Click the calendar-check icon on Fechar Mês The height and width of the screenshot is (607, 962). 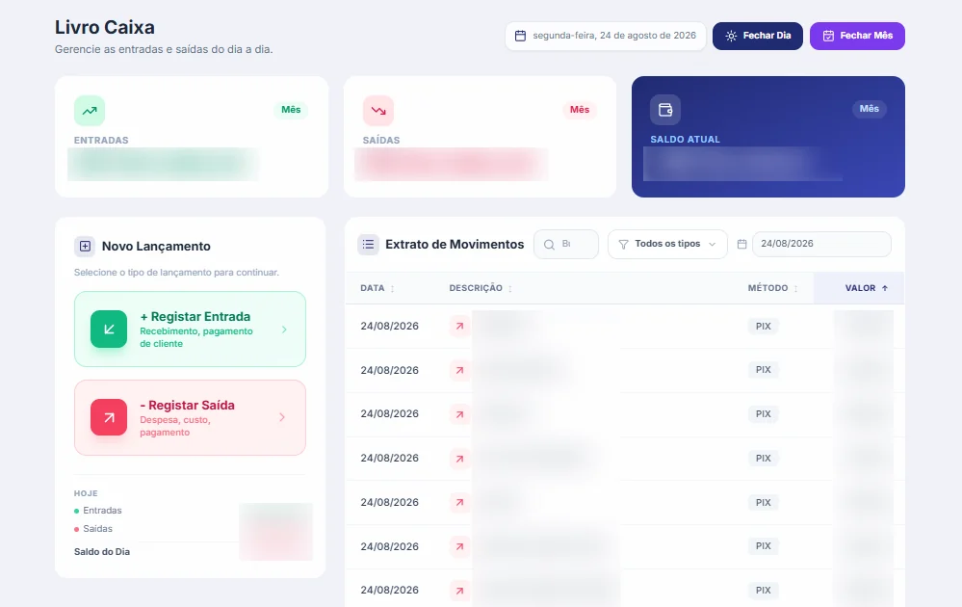click(x=828, y=36)
